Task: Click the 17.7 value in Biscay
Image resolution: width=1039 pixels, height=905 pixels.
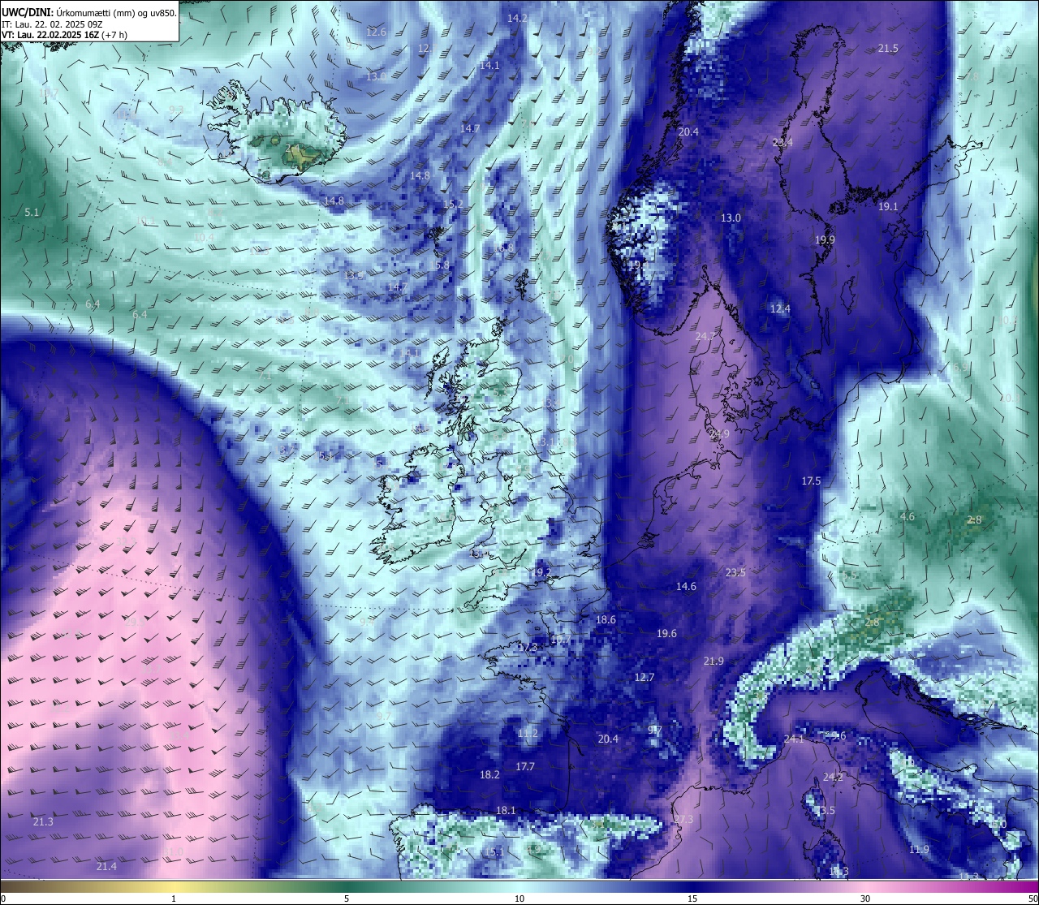Action: coord(525,768)
